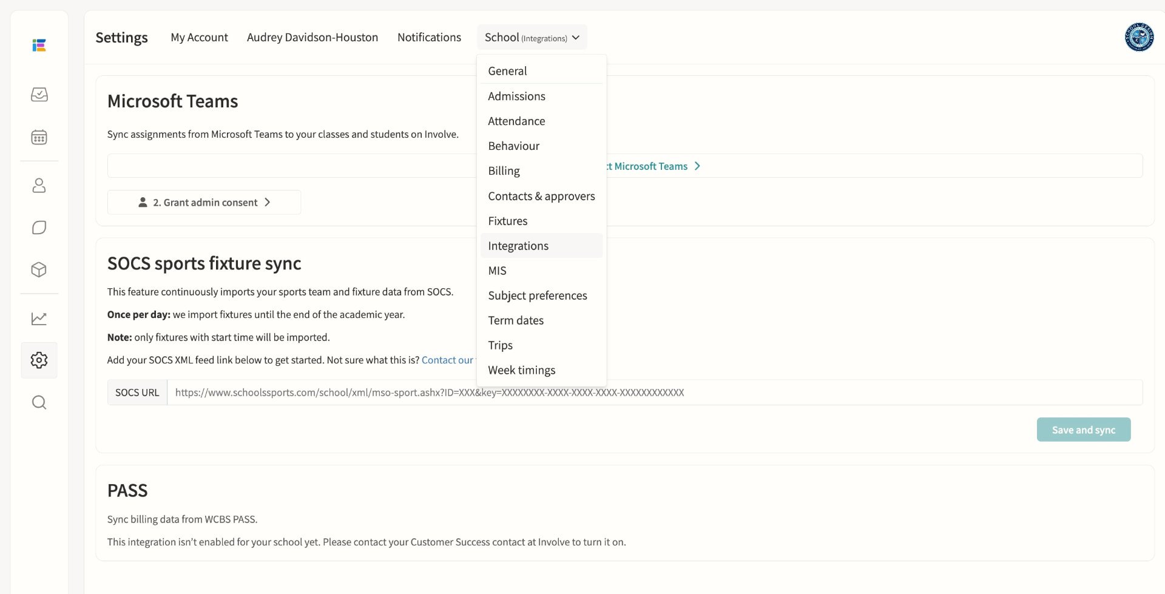Select Attendance from the School menu
Screen dimensions: 1165x594
[541, 121]
